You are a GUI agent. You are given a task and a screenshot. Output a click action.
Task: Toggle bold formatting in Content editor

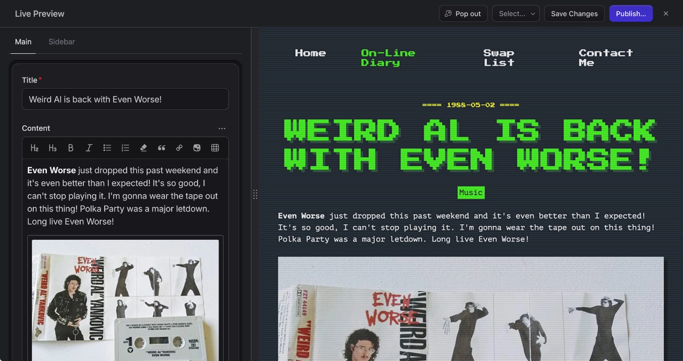pos(71,148)
